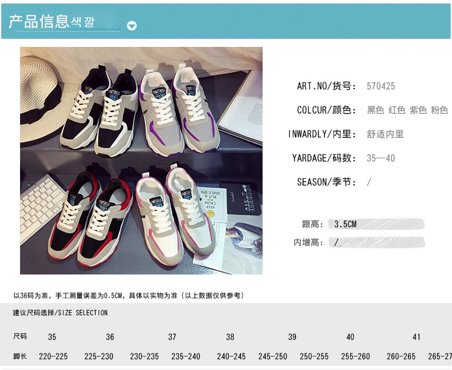Select size 38 in size table
Viewport: 452px width, 370px height.
(230, 337)
